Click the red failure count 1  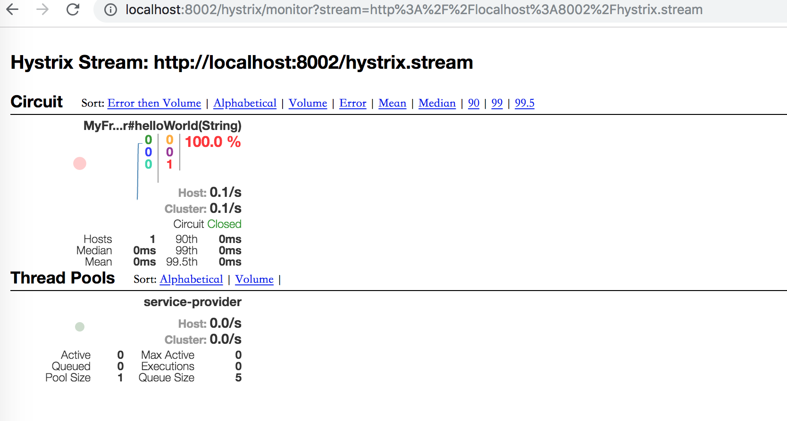click(x=169, y=164)
